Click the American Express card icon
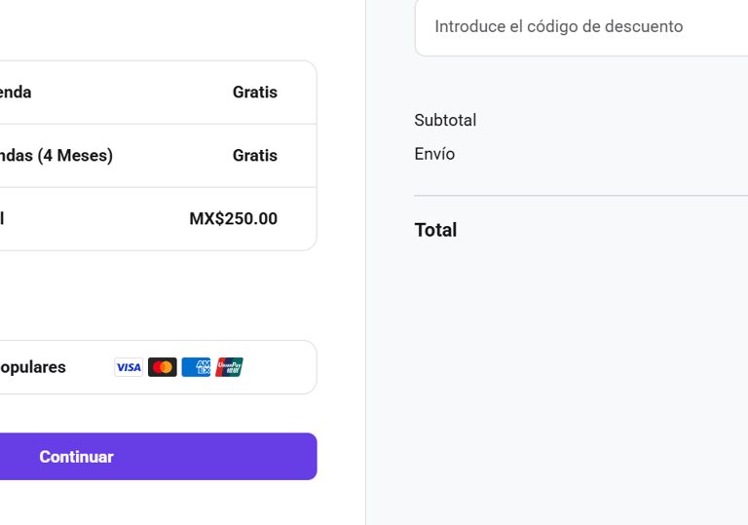The image size is (748, 525). point(196,367)
